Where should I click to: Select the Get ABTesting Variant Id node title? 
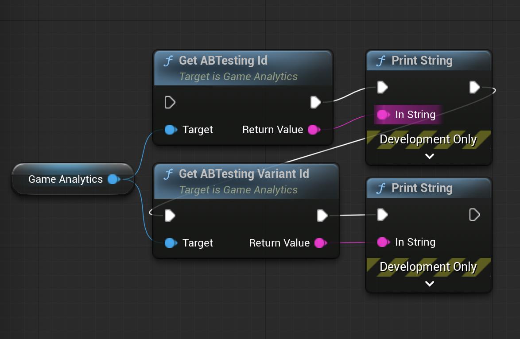pos(244,174)
